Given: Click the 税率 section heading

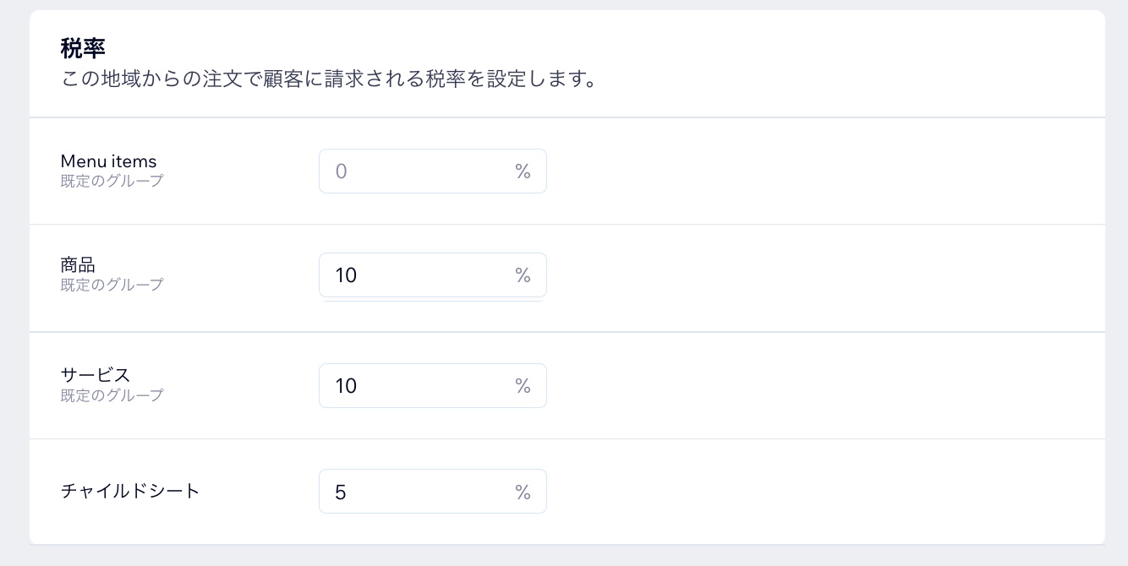Looking at the screenshot, I should (83, 49).
